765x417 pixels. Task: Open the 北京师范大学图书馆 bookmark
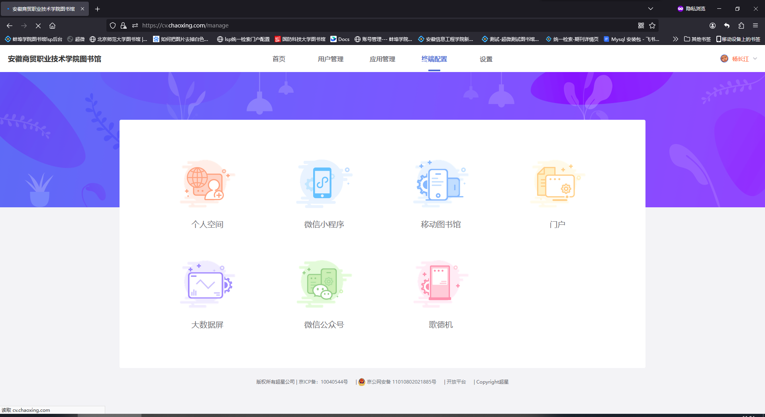click(x=118, y=39)
